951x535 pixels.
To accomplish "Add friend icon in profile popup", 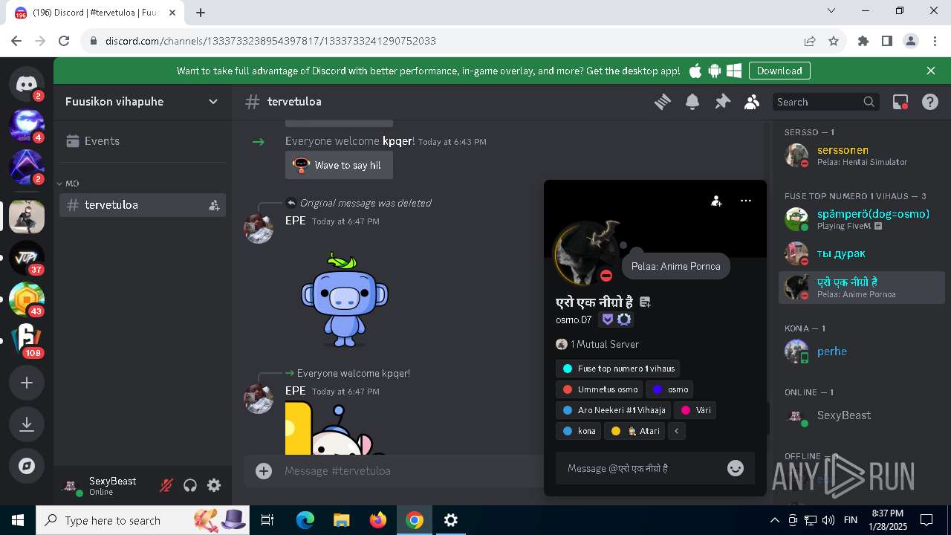I will pyautogui.click(x=716, y=201).
